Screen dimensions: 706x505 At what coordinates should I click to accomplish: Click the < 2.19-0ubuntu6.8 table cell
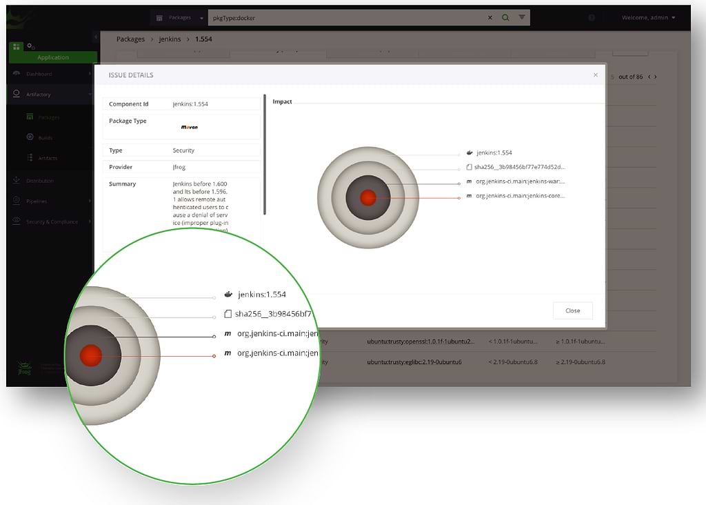point(513,362)
